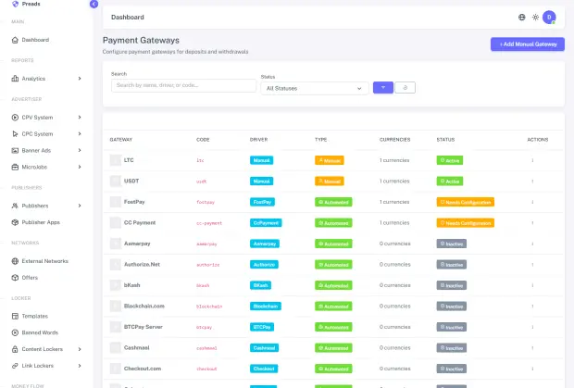The height and width of the screenshot is (388, 574).
Task: Focus the gateway search field
Action: pyautogui.click(x=183, y=85)
